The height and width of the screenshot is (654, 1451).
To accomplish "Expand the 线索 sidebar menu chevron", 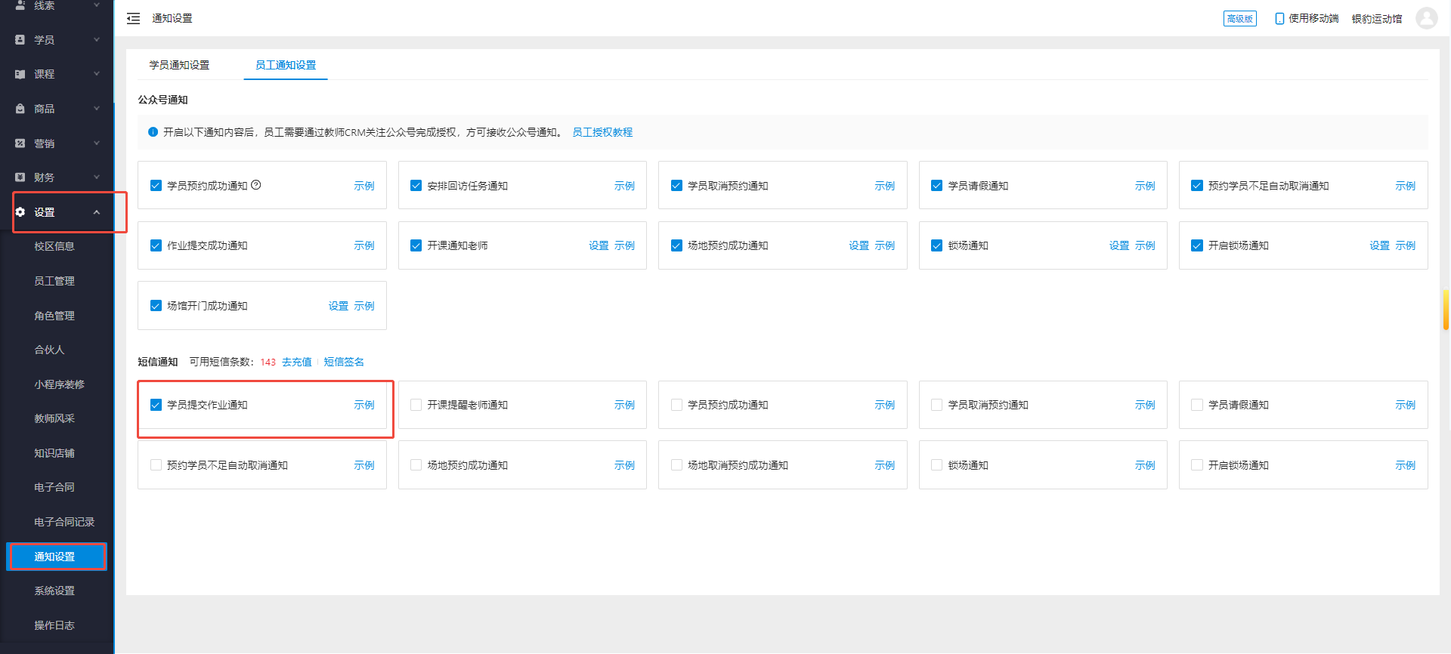I will [x=97, y=5].
